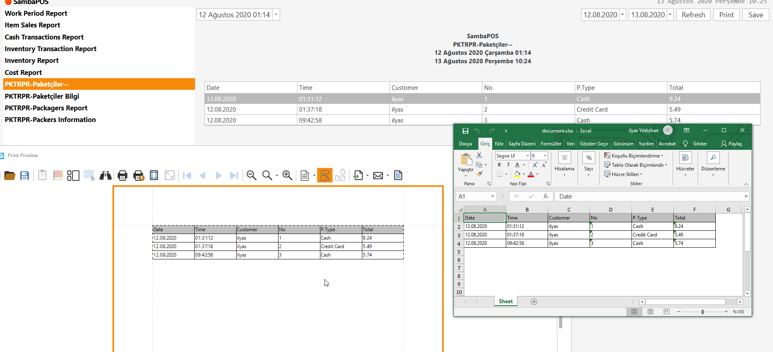Screen dimensions: 773x352
Task: Click the Print button in SambaPOS
Action: click(726, 15)
